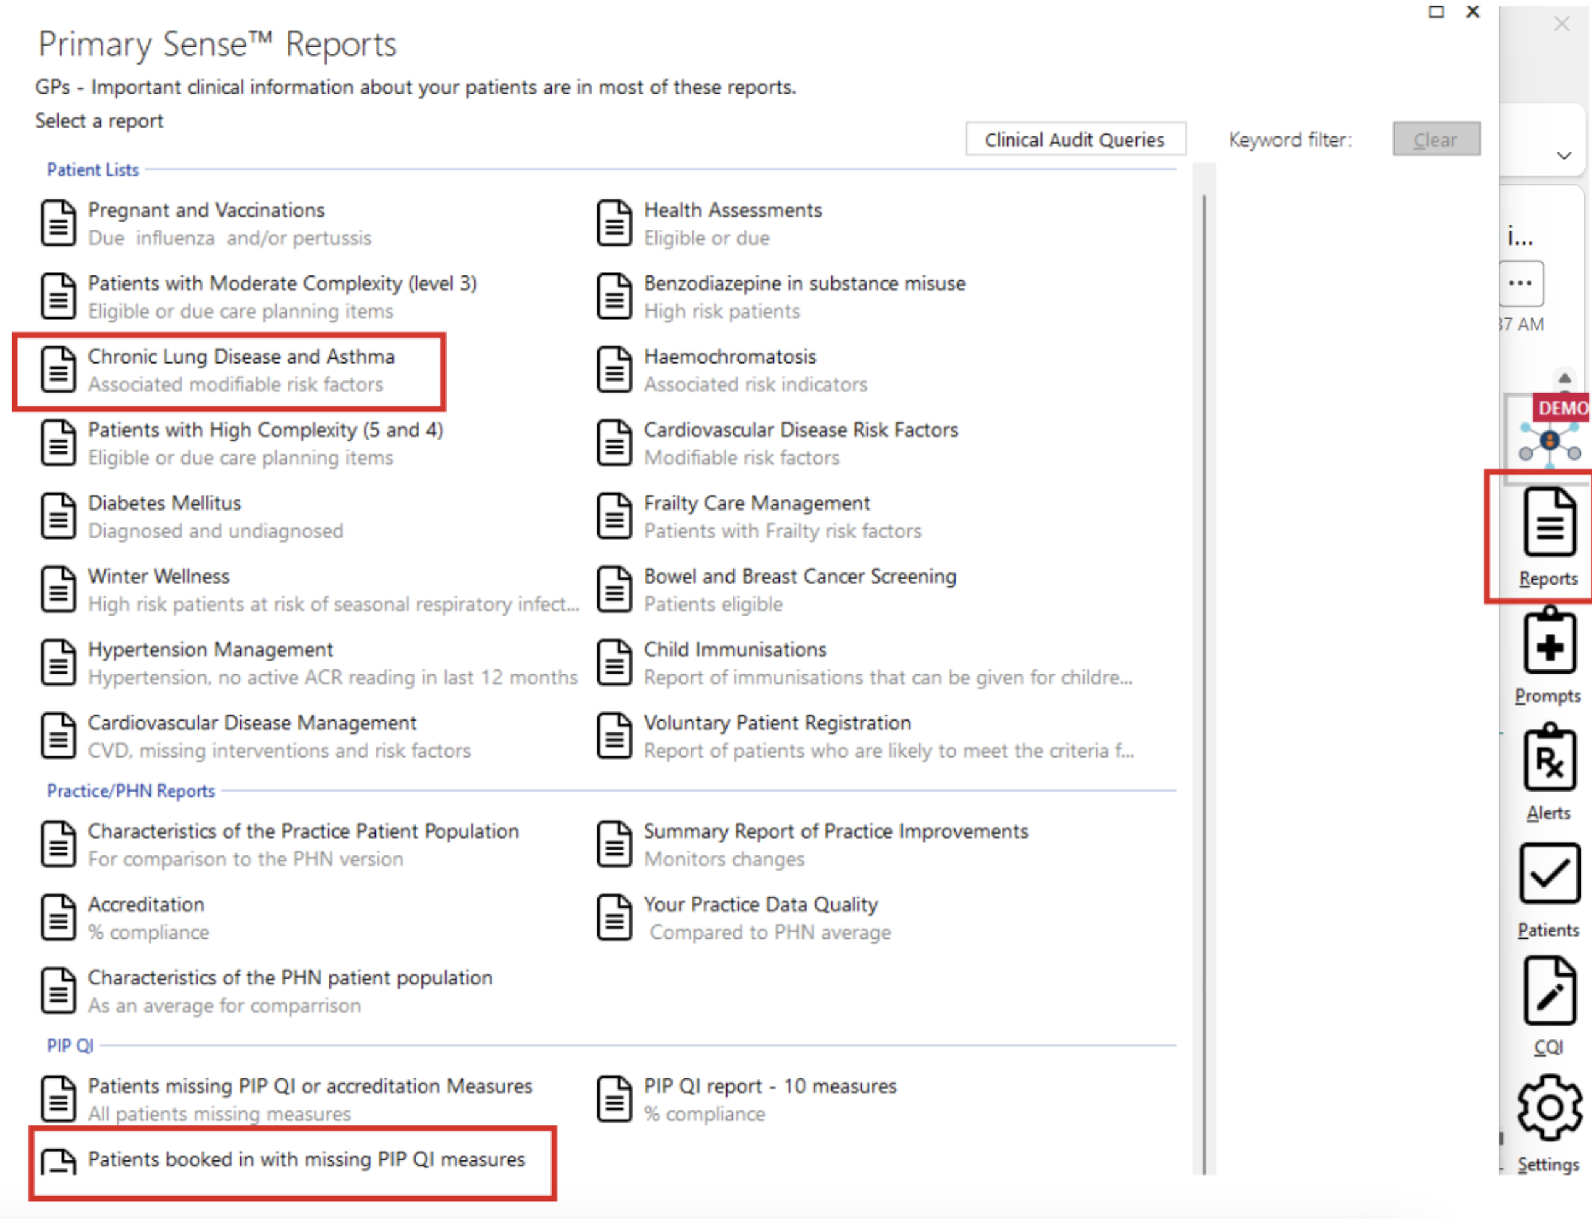Click 'Associated modifiable risk factors' subtitle
The height and width of the screenshot is (1219, 1592).
point(235,384)
